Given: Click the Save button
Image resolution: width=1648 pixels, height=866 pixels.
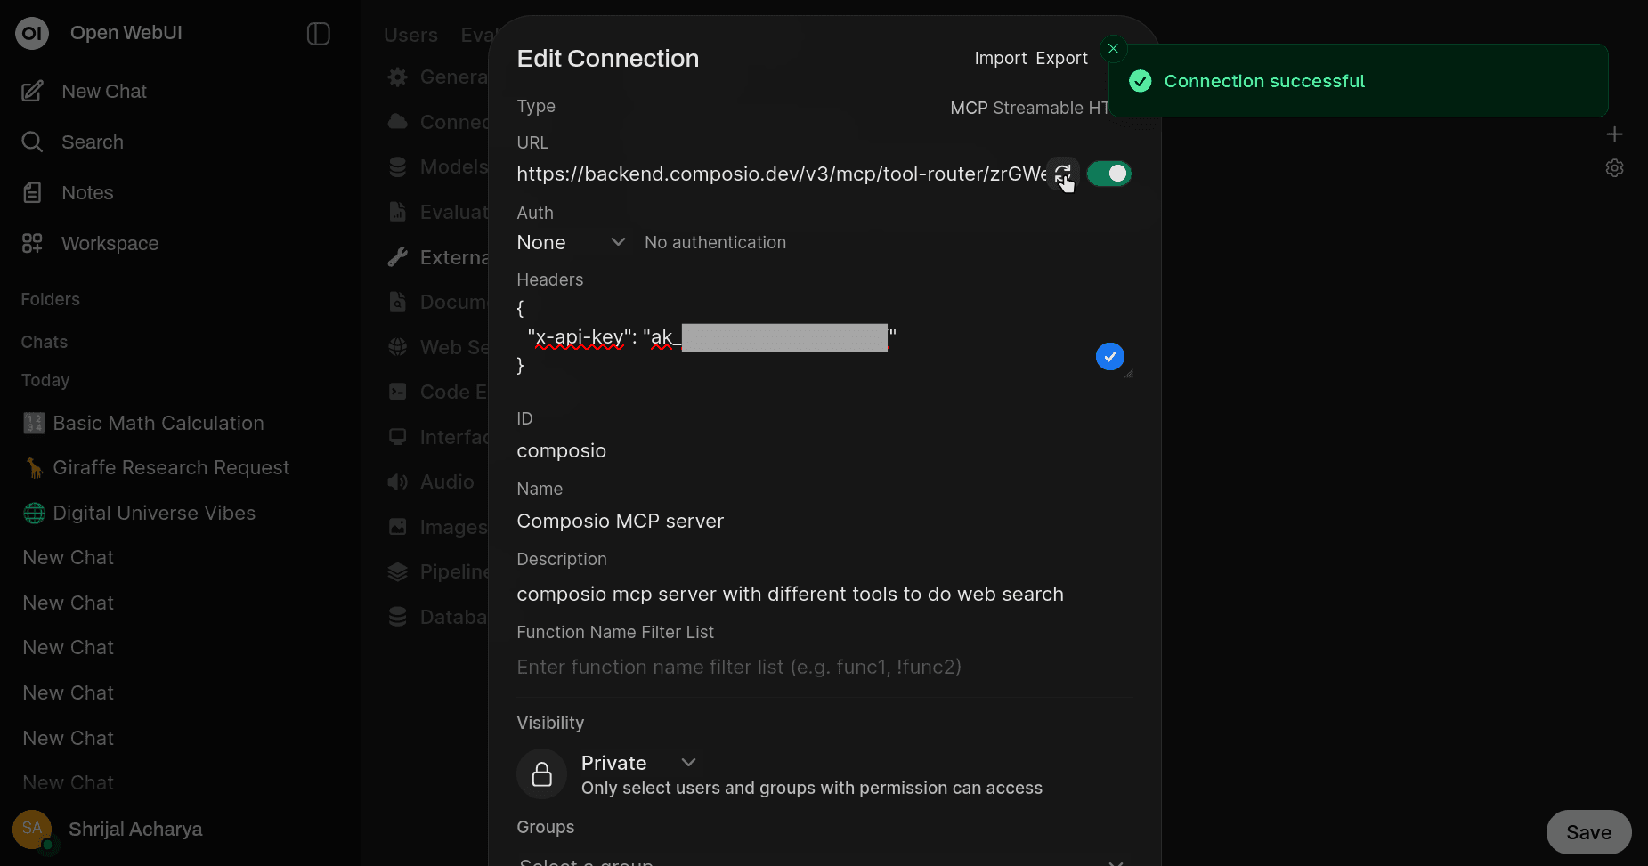Looking at the screenshot, I should [1589, 833].
